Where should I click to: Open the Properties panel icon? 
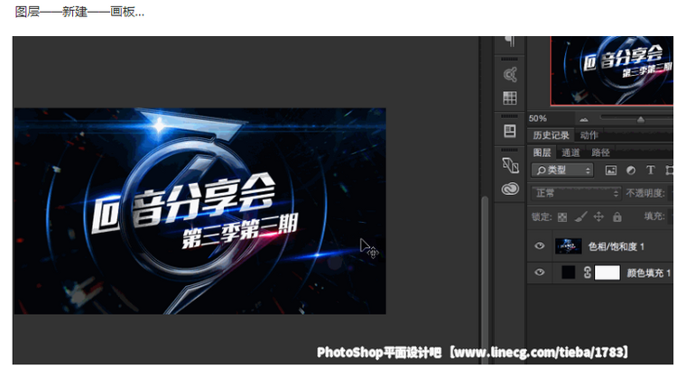(510, 131)
